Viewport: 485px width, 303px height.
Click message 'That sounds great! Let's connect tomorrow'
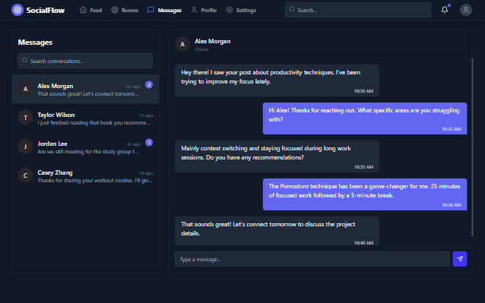[277, 231]
